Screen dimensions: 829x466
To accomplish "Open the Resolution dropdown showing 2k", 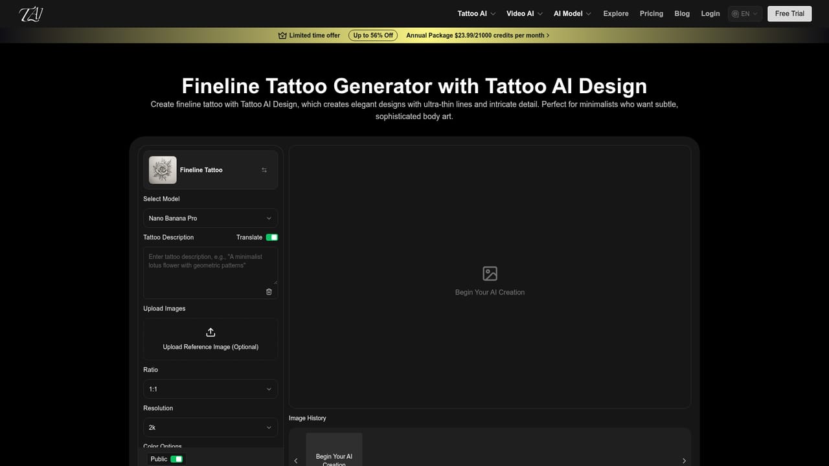I will (210, 427).
